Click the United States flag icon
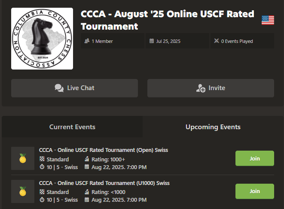Image resolution: width=284 pixels, height=209 pixels. coord(268,20)
